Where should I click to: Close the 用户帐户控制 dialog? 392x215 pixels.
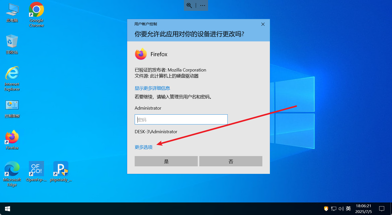pos(263,24)
